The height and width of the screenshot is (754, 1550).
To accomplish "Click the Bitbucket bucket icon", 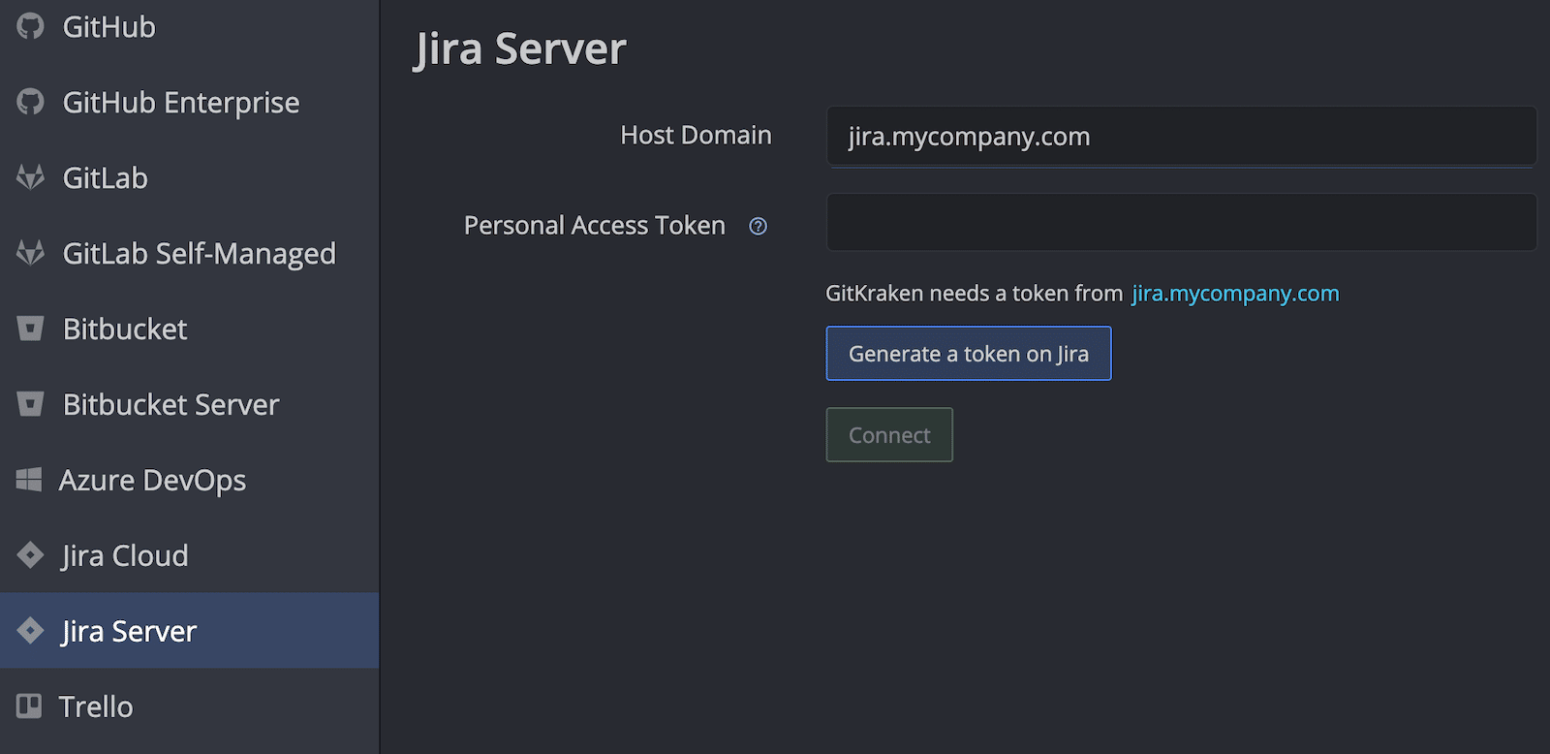I will (x=30, y=329).
